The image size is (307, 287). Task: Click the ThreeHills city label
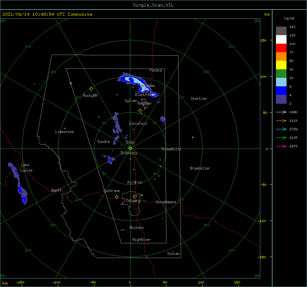(x=171, y=149)
